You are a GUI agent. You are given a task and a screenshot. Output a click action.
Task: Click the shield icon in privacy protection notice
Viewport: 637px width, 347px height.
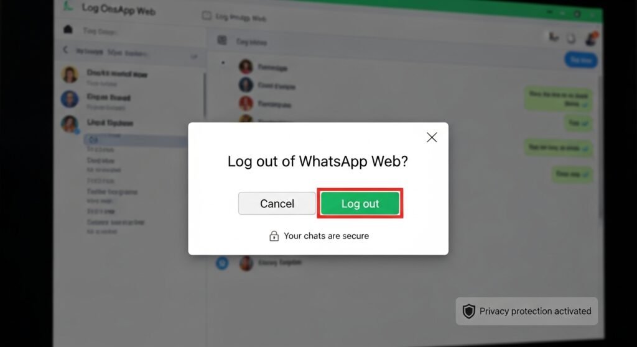click(x=469, y=312)
